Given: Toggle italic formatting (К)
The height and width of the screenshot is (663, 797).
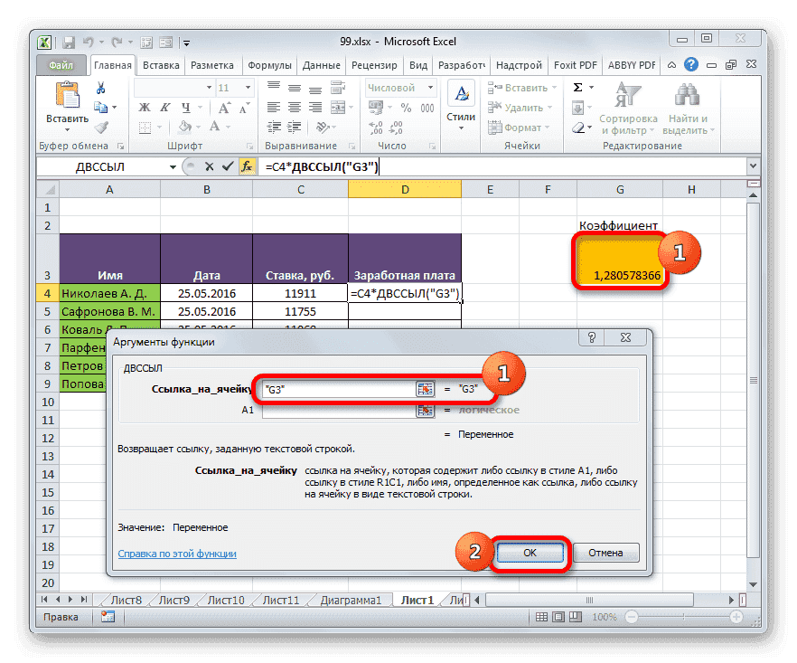Looking at the screenshot, I should tap(164, 107).
